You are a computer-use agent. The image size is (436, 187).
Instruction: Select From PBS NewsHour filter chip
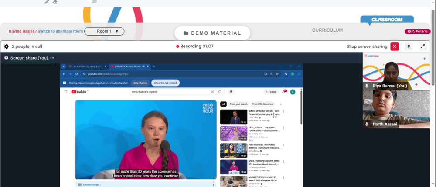pyautogui.click(x=263, y=104)
